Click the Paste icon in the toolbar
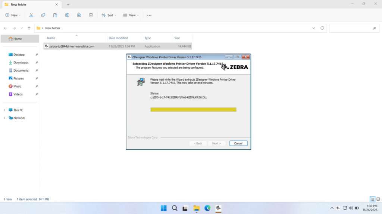This screenshot has width=382, height=214. click(55, 15)
